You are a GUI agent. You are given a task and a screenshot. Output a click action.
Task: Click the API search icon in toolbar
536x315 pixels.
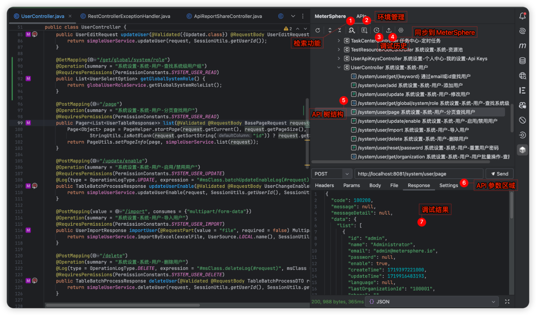[352, 30]
